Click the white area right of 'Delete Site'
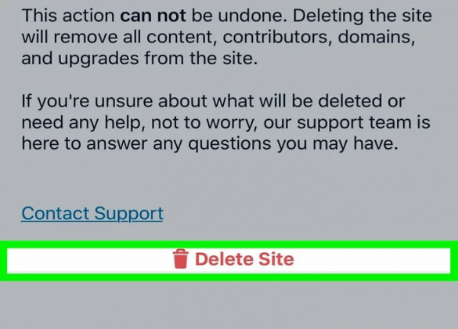 click(373, 261)
